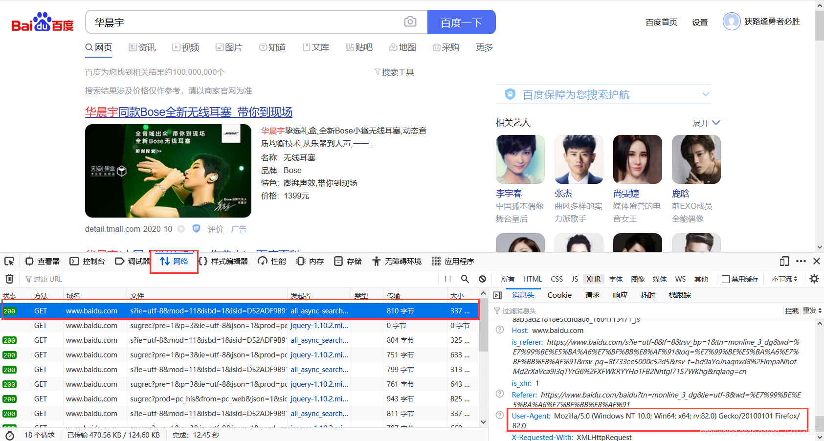
Task: Go to 百度首页 link
Action: [x=661, y=22]
